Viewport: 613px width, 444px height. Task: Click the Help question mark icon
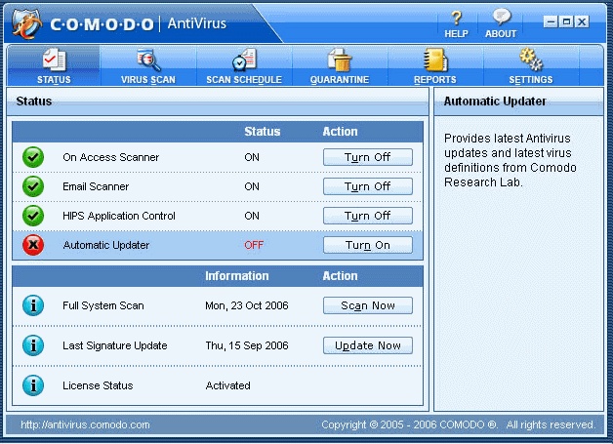[x=456, y=18]
